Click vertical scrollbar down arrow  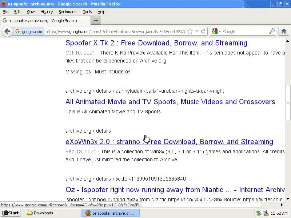(x=288, y=199)
